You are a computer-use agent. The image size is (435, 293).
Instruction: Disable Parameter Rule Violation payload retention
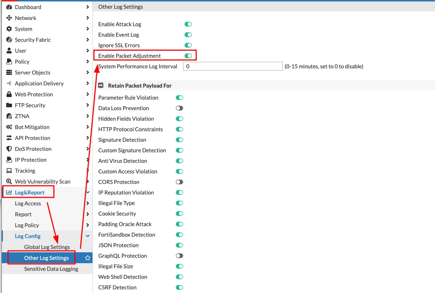tap(179, 98)
